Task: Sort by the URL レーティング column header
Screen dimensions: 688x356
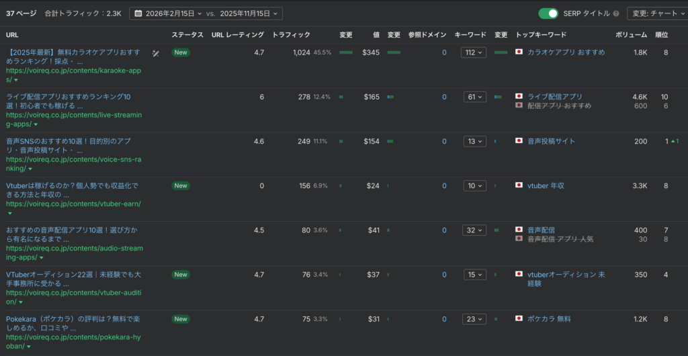Action: (x=237, y=34)
